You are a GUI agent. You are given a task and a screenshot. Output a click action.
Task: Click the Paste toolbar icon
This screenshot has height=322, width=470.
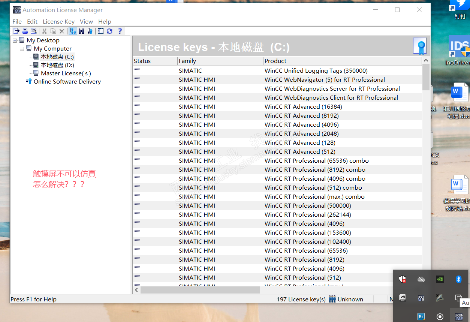point(53,31)
